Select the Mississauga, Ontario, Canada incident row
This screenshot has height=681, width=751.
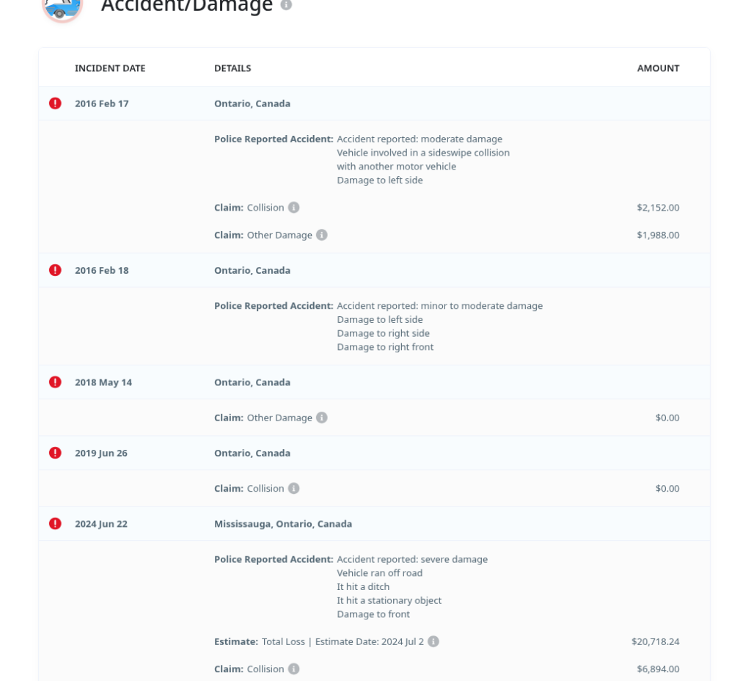click(283, 524)
